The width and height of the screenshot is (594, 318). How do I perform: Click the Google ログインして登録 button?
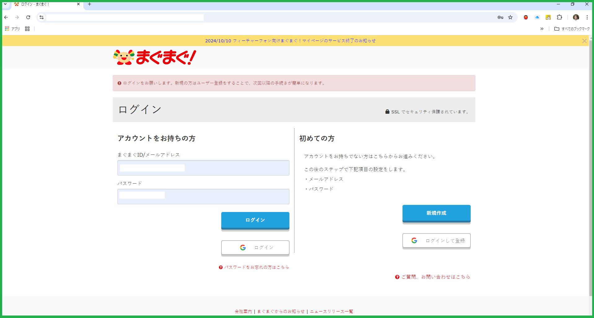(x=437, y=240)
